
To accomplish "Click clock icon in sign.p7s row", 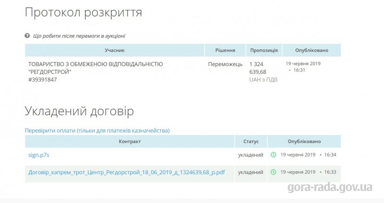I will click(x=273, y=155).
